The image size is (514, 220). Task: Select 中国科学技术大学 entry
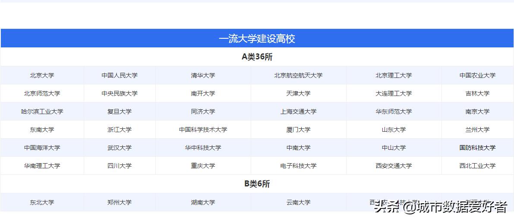(203, 130)
